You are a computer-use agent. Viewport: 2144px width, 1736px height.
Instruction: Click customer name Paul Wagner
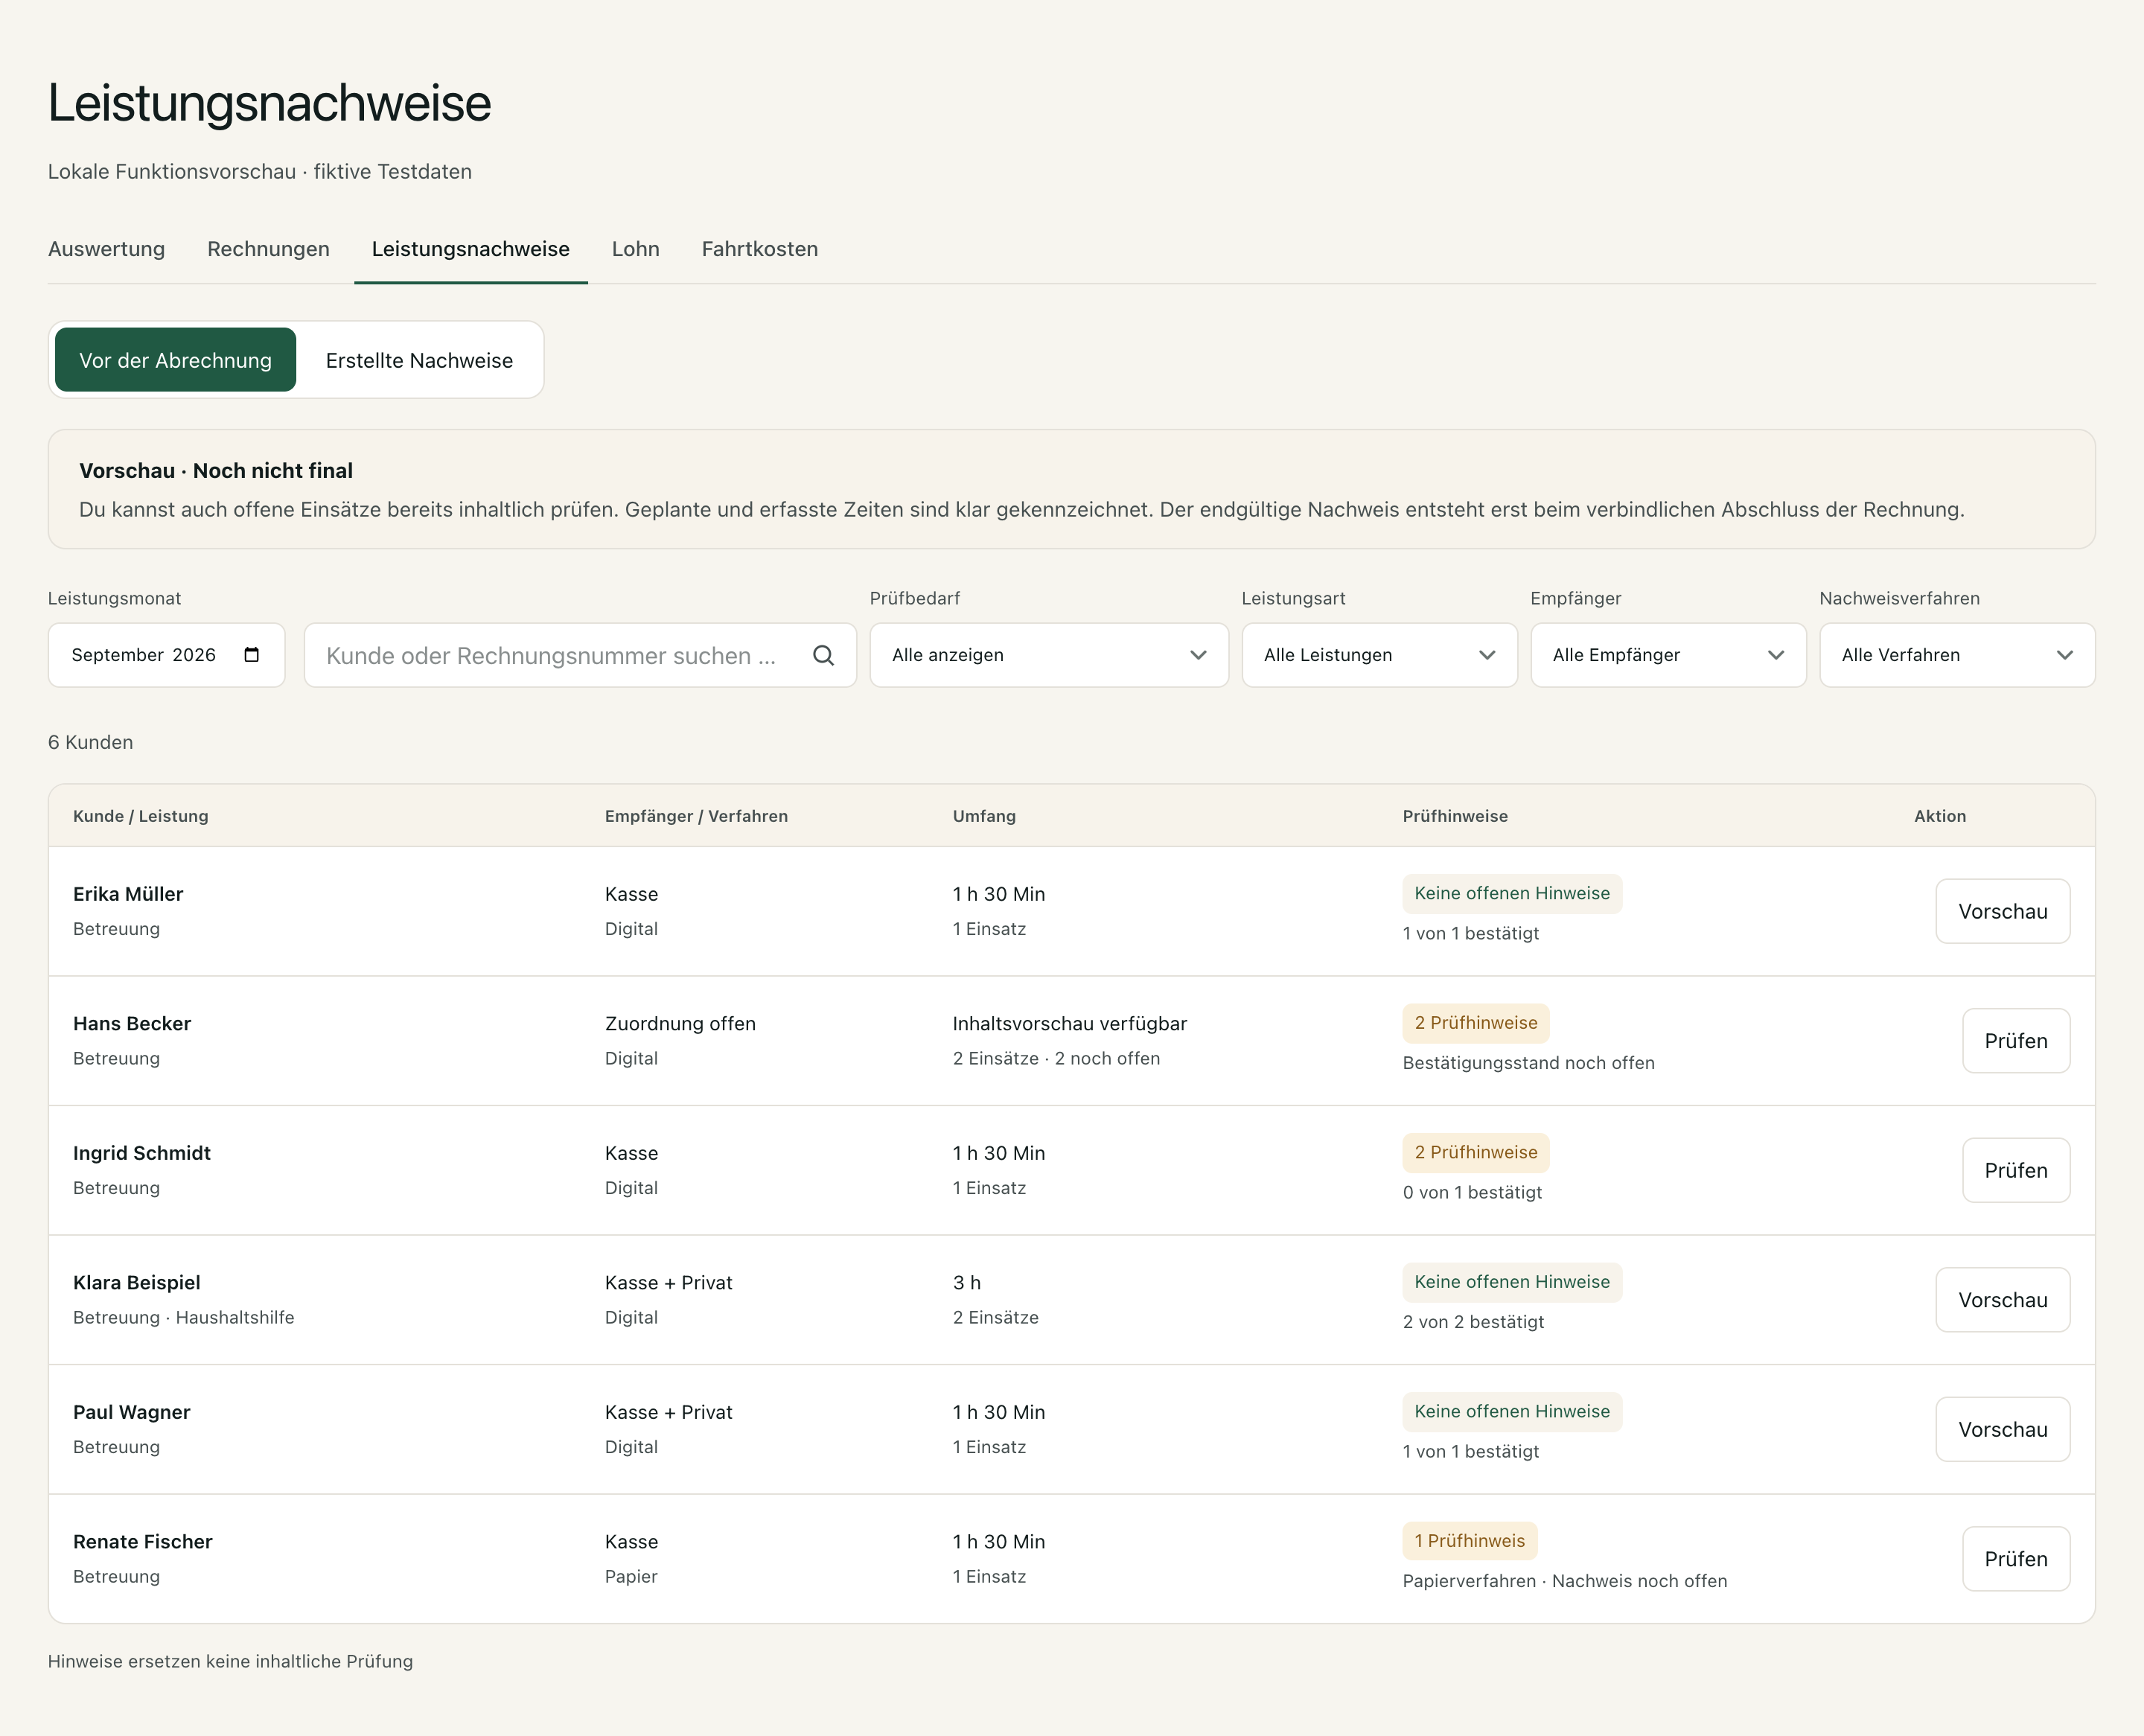tap(131, 1412)
